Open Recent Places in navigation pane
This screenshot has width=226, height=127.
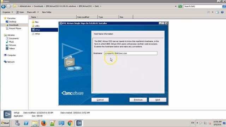coord(13,28)
